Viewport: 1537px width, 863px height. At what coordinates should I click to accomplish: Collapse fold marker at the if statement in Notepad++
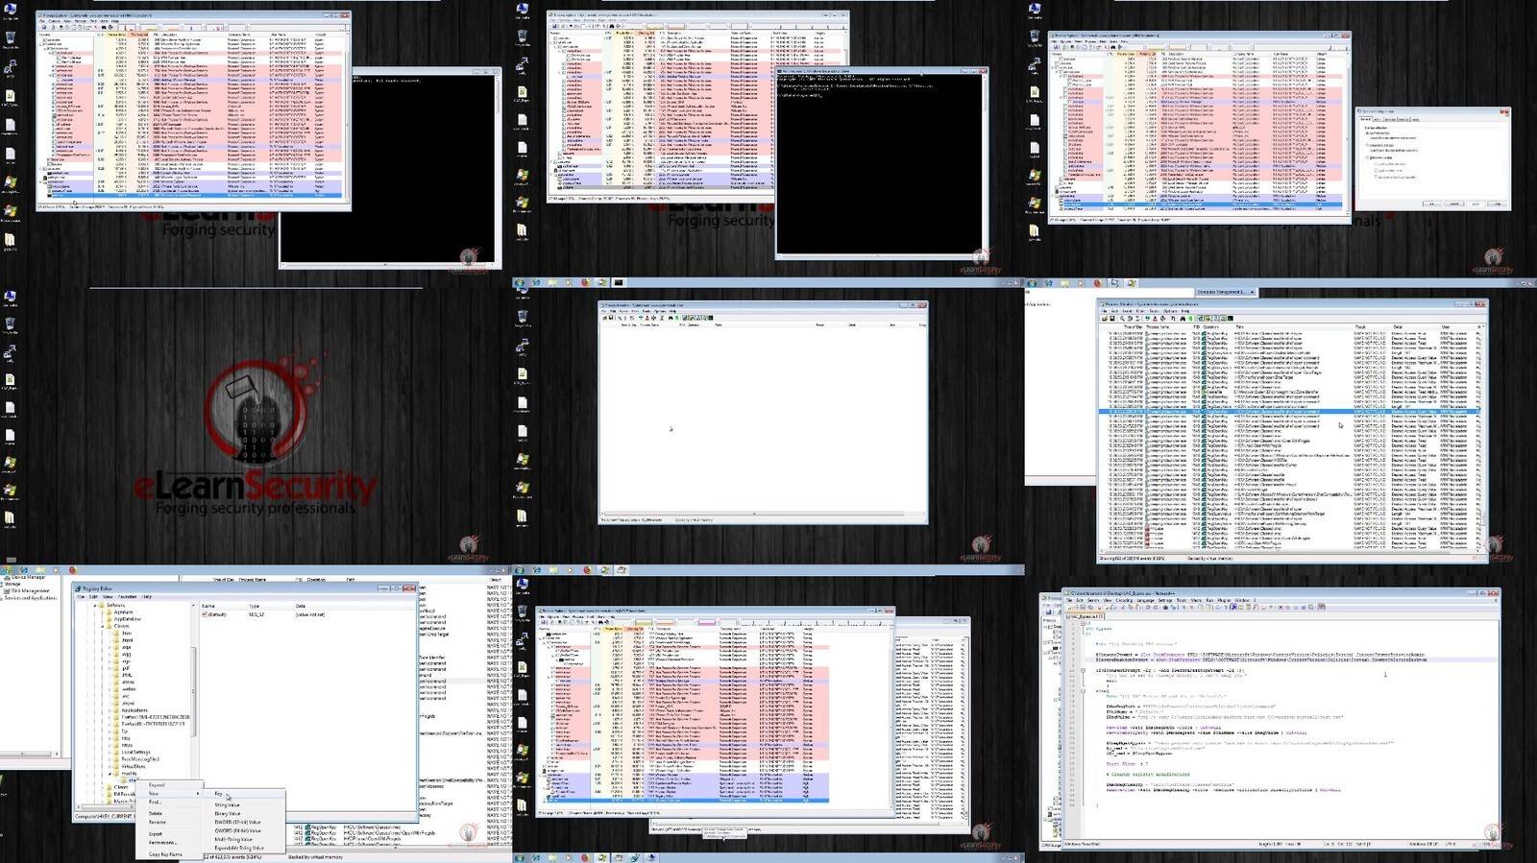1083,670
